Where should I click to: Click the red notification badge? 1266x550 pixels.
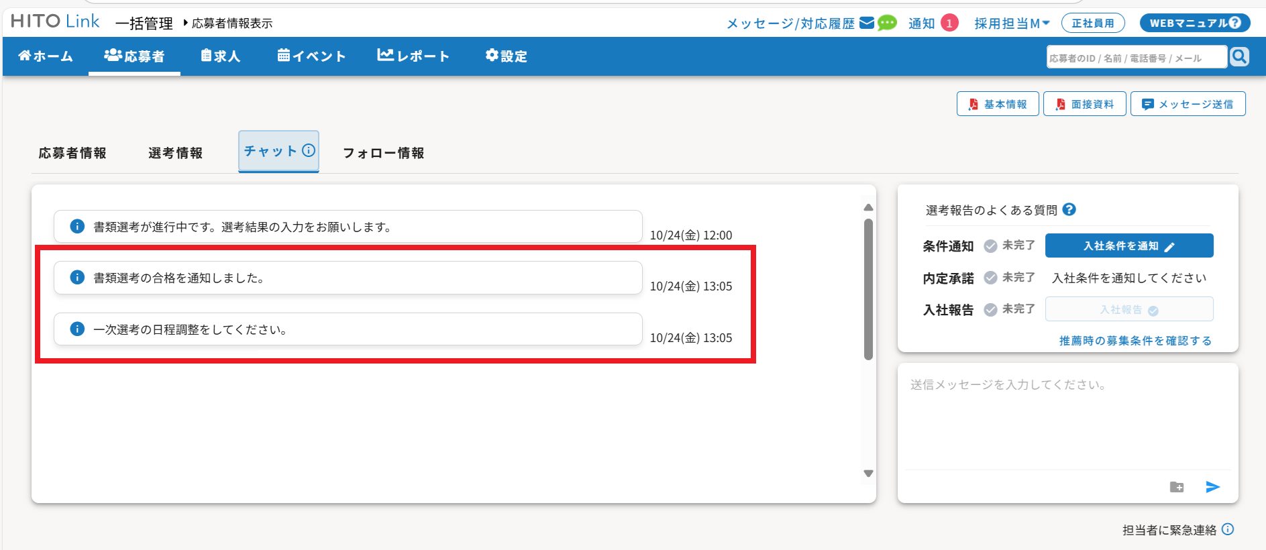point(949,23)
